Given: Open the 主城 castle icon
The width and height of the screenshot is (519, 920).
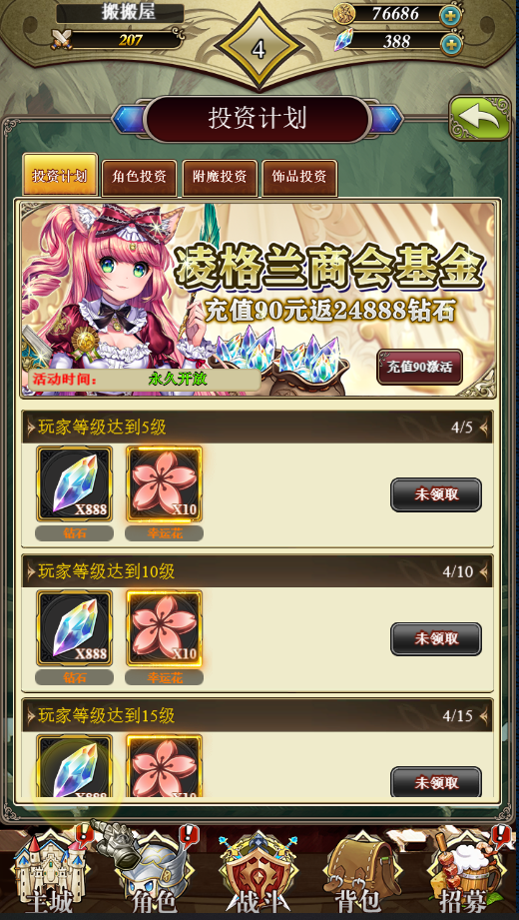Looking at the screenshot, I should point(52,874).
